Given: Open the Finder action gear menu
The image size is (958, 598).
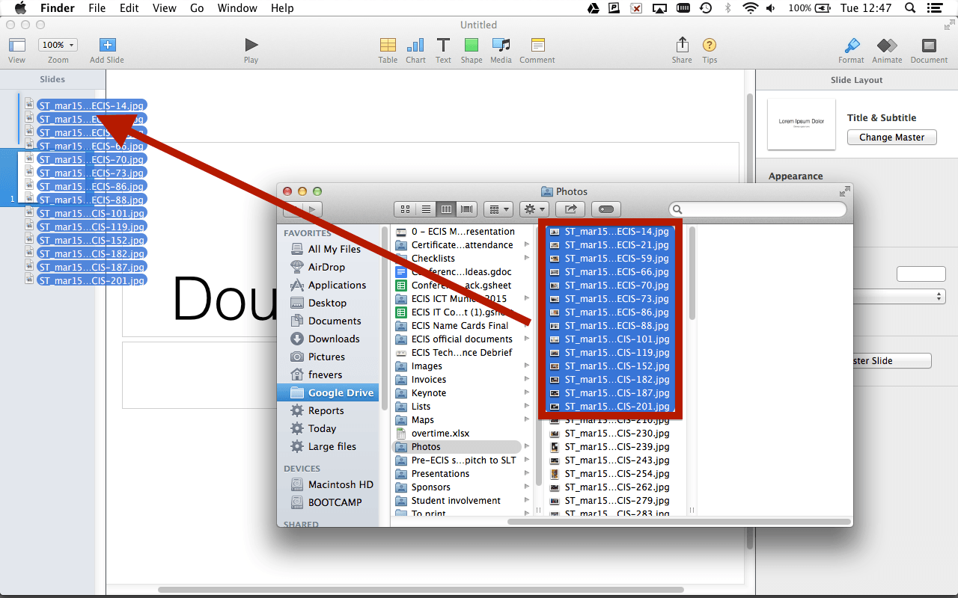Looking at the screenshot, I should point(534,209).
